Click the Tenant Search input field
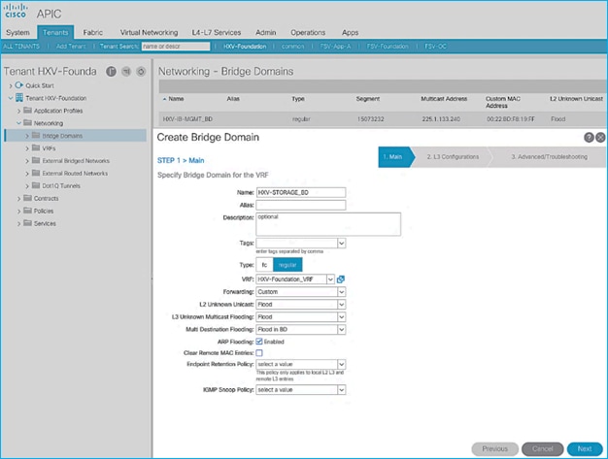Screen dimensions: 608x459 [176, 47]
